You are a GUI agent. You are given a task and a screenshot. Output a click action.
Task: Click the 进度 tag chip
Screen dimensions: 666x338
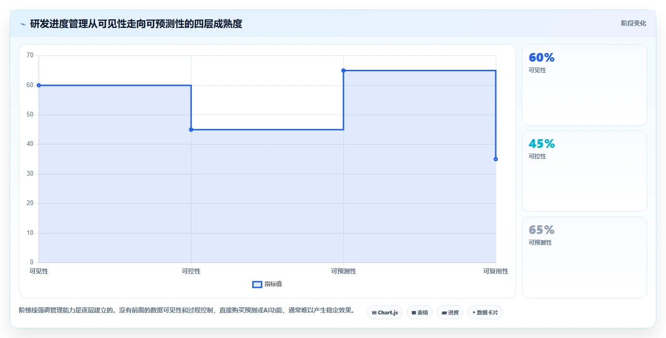coord(450,312)
